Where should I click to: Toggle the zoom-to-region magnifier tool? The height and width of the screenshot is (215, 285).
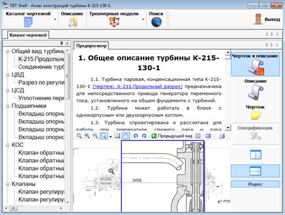click(x=104, y=136)
